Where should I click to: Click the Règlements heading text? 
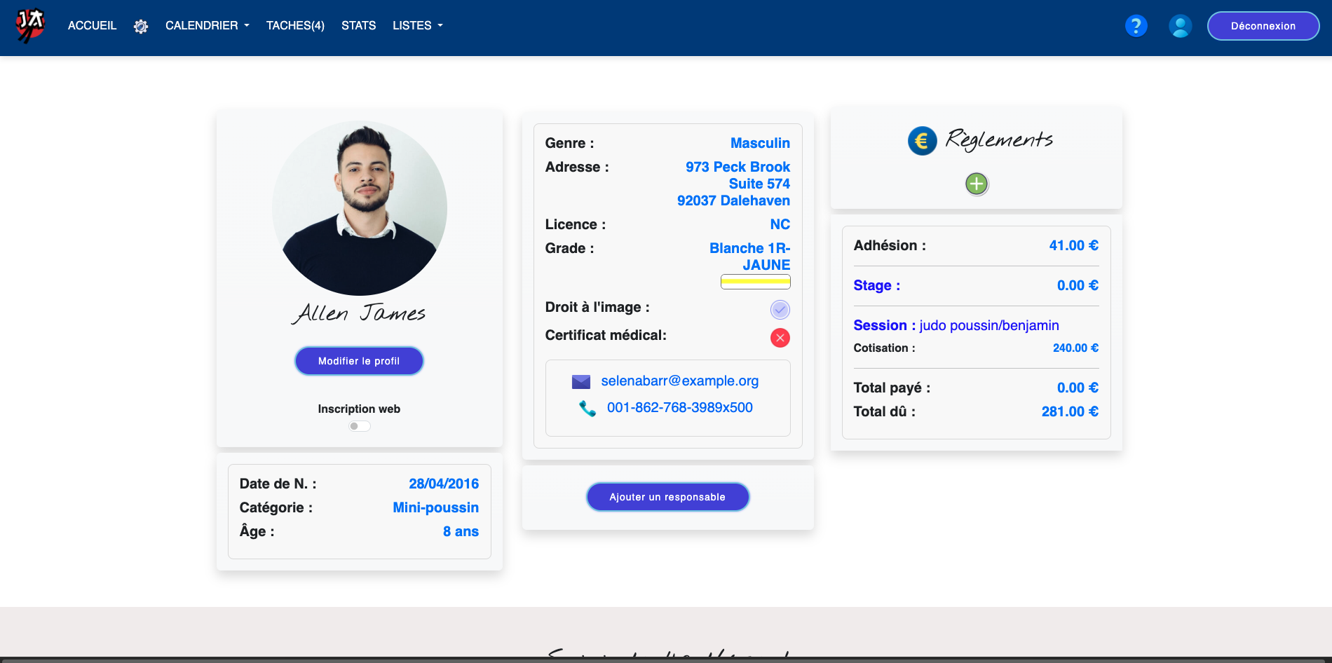[999, 139]
